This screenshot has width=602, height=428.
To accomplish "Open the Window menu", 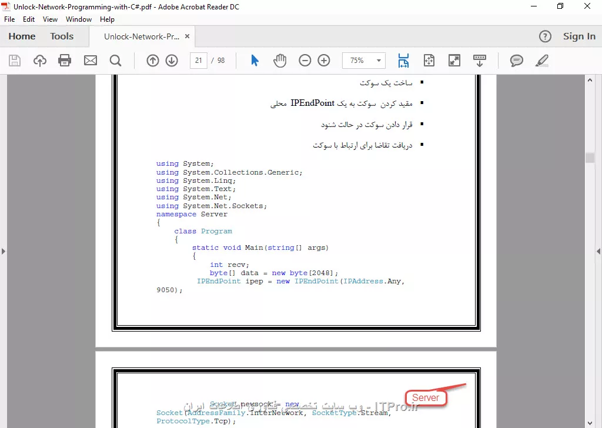I will click(x=79, y=19).
